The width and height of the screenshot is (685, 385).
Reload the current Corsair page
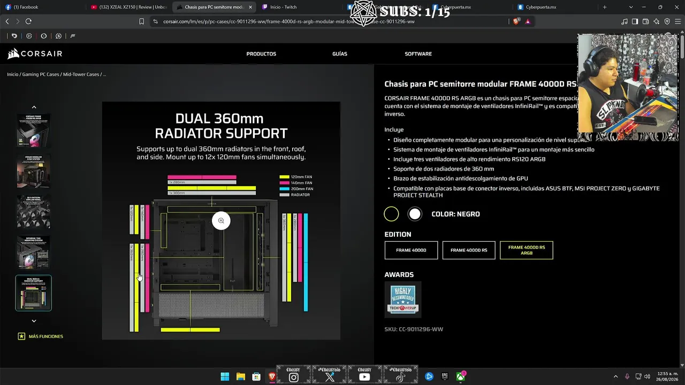(x=28, y=21)
